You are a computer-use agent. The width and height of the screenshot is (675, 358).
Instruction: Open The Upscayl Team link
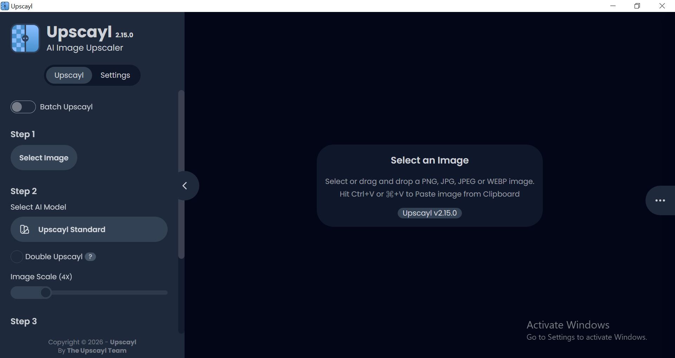point(97,351)
